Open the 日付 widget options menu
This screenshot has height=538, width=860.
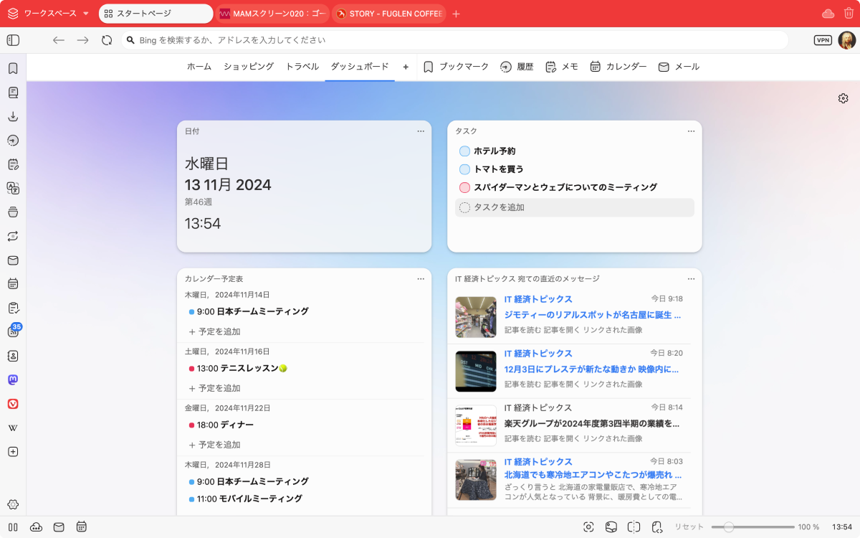click(x=421, y=131)
